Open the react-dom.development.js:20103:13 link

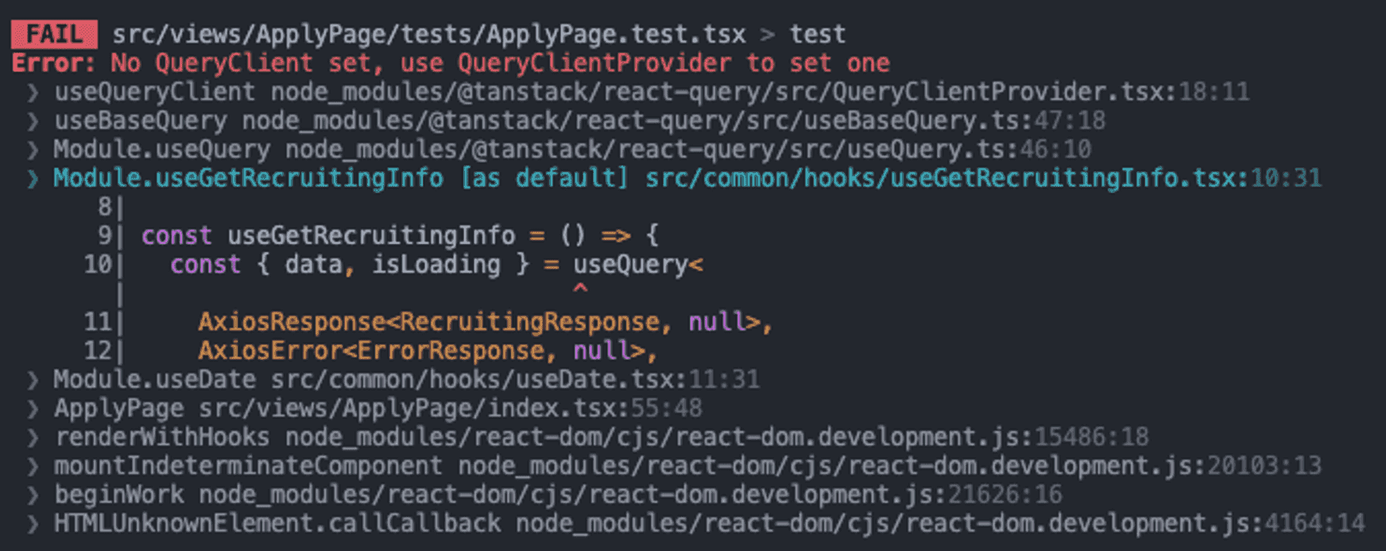click(889, 465)
